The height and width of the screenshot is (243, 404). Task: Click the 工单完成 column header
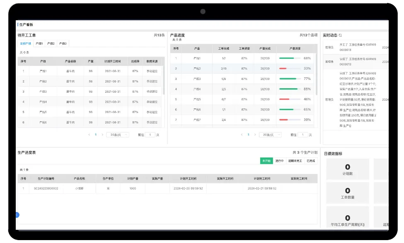pos(224,48)
